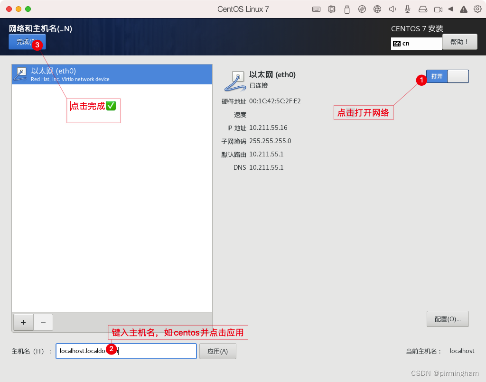Click the subnet mask value 255.255.255.0
This screenshot has width=486, height=382.
(270, 141)
